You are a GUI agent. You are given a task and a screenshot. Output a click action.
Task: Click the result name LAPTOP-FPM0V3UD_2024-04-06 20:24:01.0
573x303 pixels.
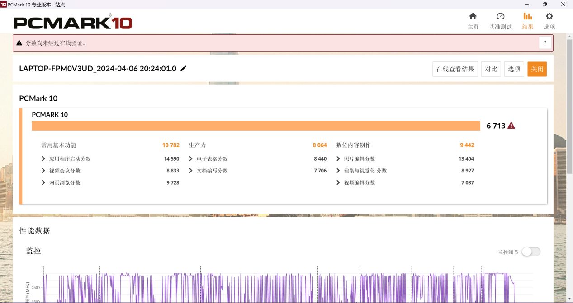click(x=98, y=69)
